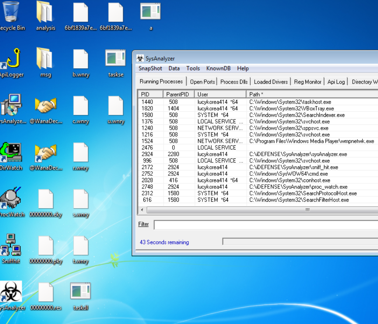This screenshot has width=378, height=324.
Task: Select the taskse executable icon
Action: [x=116, y=63]
